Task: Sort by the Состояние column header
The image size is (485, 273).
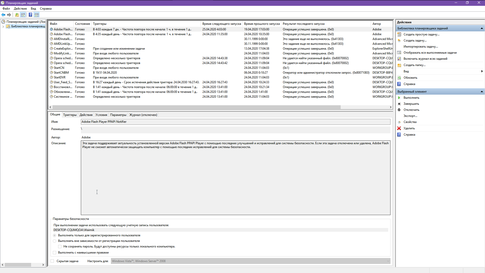Action: (x=82, y=24)
